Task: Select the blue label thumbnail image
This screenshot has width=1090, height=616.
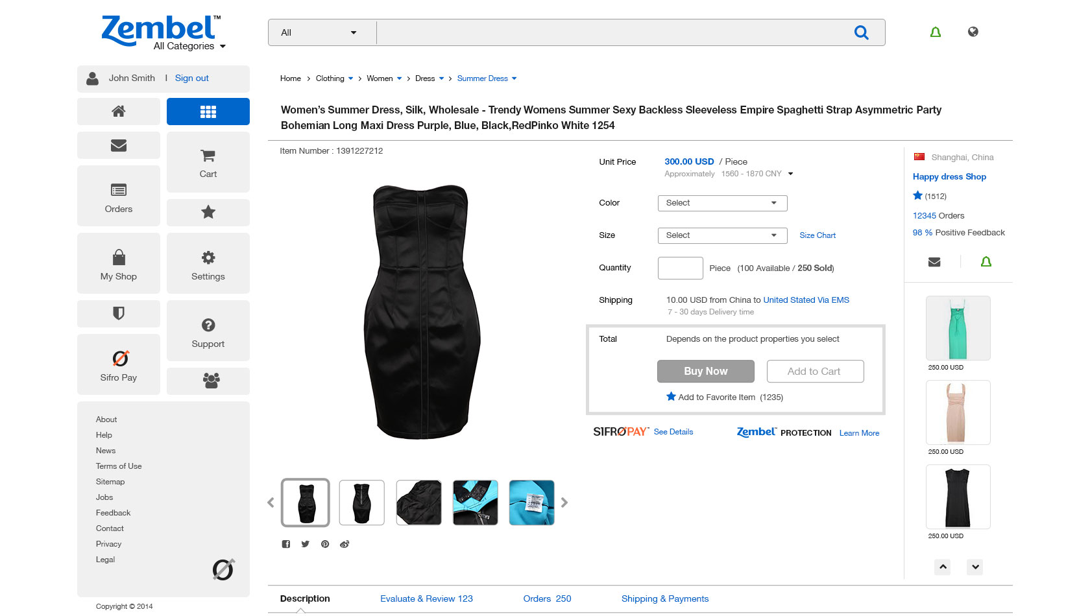Action: [531, 503]
